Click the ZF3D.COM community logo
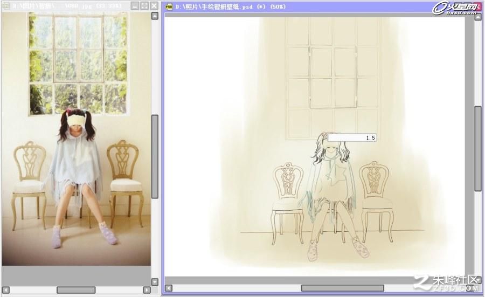The image size is (485, 297). pyautogui.click(x=447, y=283)
